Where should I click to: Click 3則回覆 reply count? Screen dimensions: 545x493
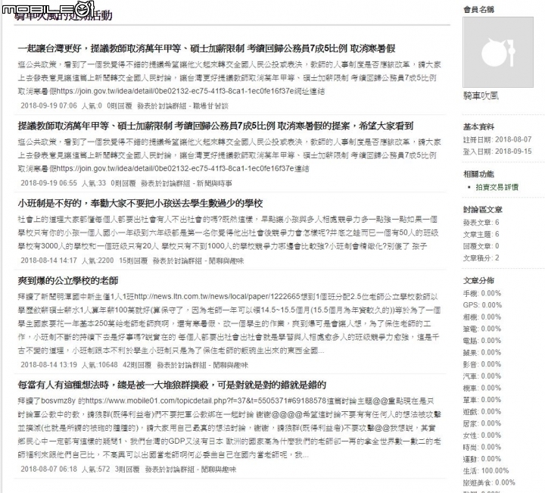(127, 470)
